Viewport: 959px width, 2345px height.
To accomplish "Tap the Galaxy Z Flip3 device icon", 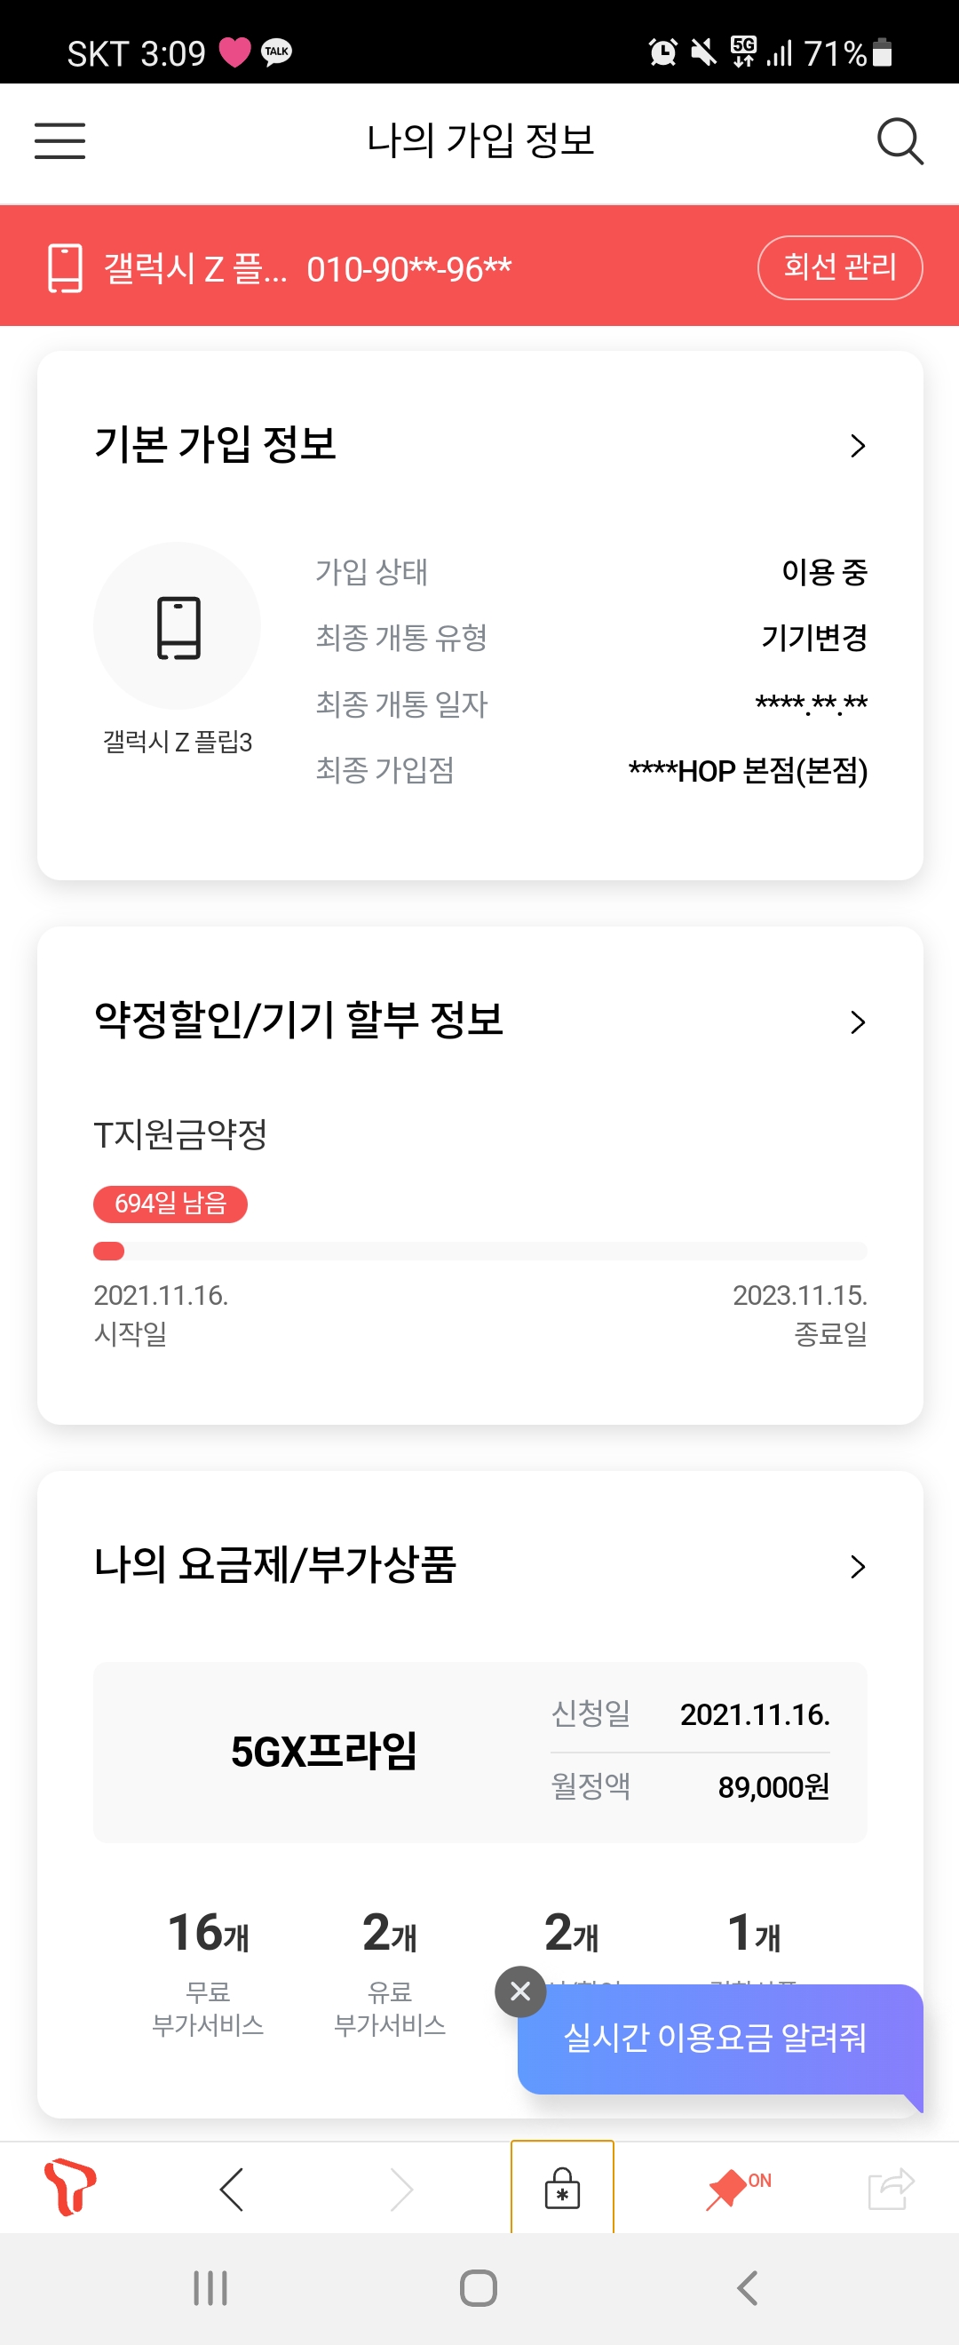I will coord(178,626).
